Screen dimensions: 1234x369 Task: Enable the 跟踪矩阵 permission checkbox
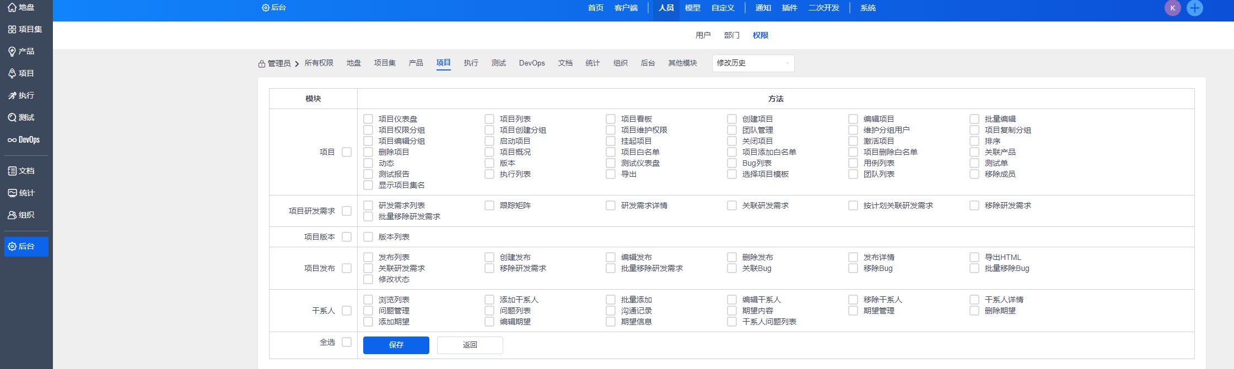coord(489,205)
